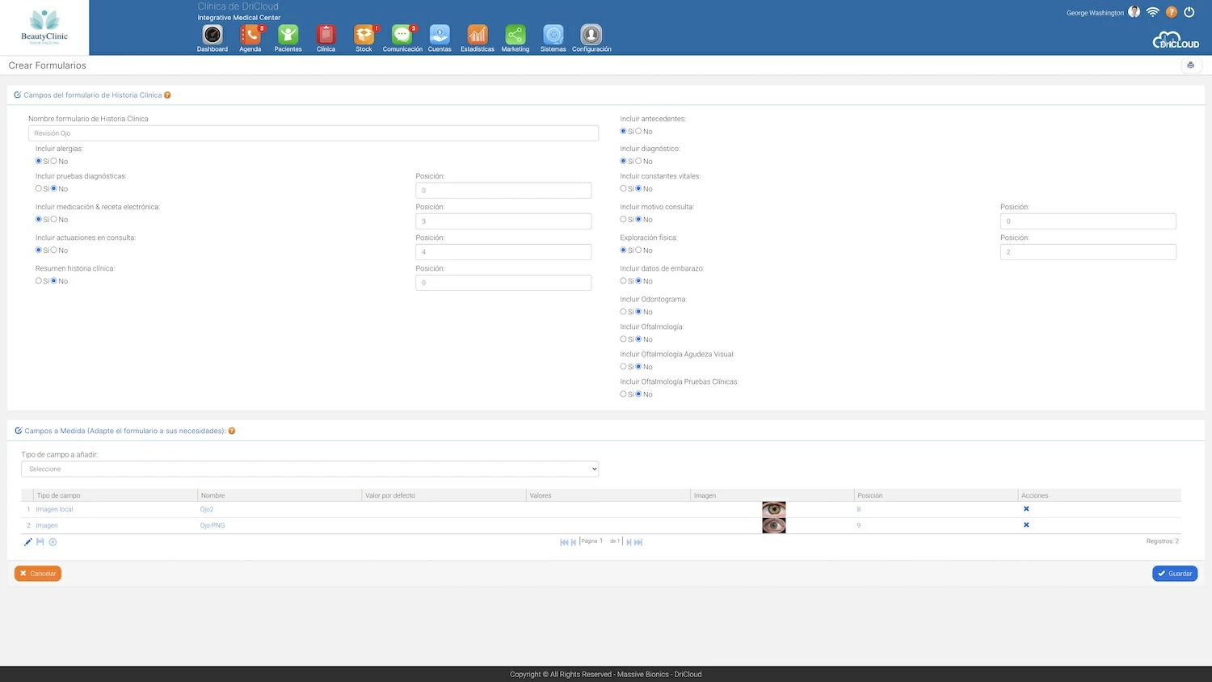This screenshot has height=682, width=1212.
Task: Click the power logout icon
Action: point(1189,12)
